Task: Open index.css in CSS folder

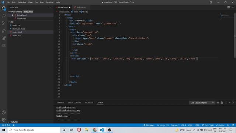Action: [16, 25]
